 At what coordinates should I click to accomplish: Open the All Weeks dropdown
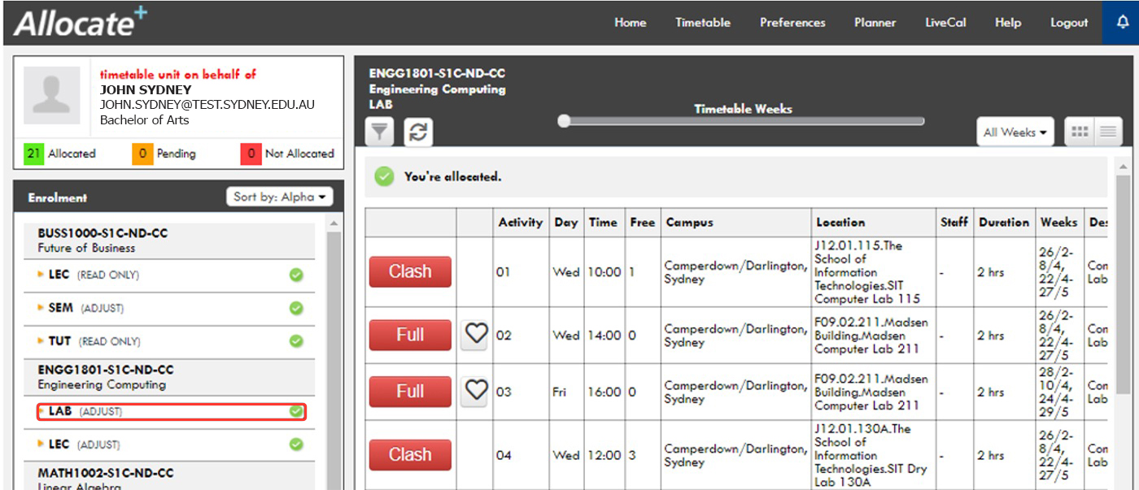(1014, 131)
